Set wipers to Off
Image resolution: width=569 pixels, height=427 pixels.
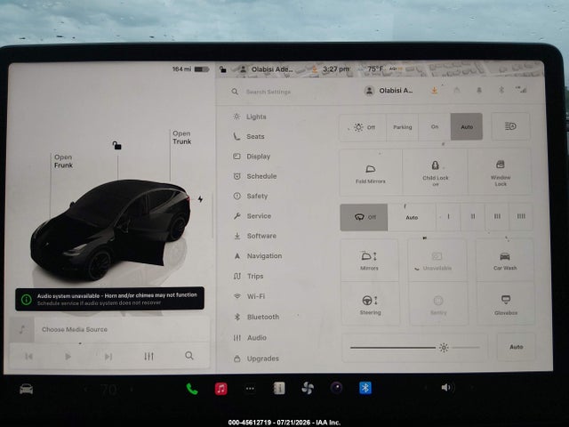click(x=364, y=217)
